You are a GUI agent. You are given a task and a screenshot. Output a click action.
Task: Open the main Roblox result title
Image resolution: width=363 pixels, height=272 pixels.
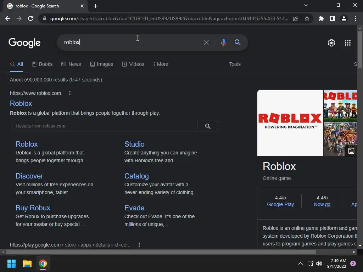click(21, 103)
